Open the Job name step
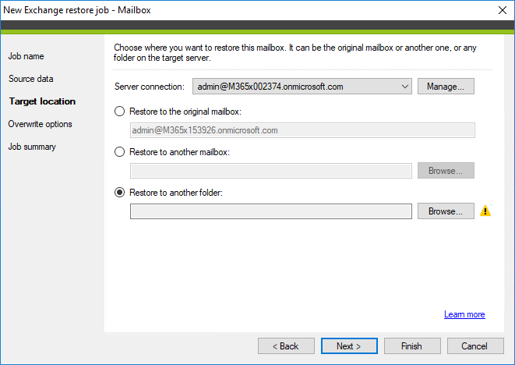 26,57
